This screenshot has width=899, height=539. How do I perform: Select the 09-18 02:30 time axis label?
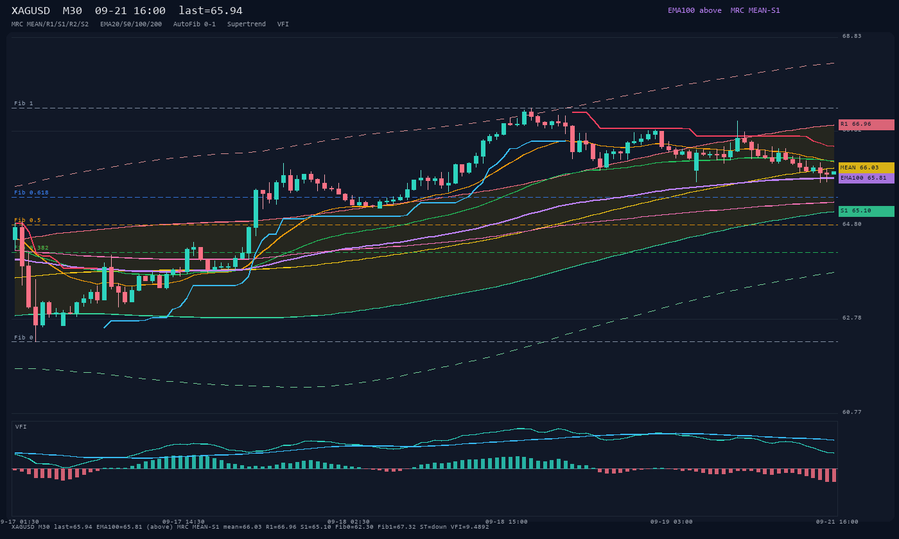point(349,522)
